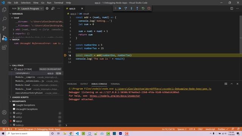
Task: Open the nodejs.org inspector docs link
Action: pyautogui.click(x=115, y=96)
